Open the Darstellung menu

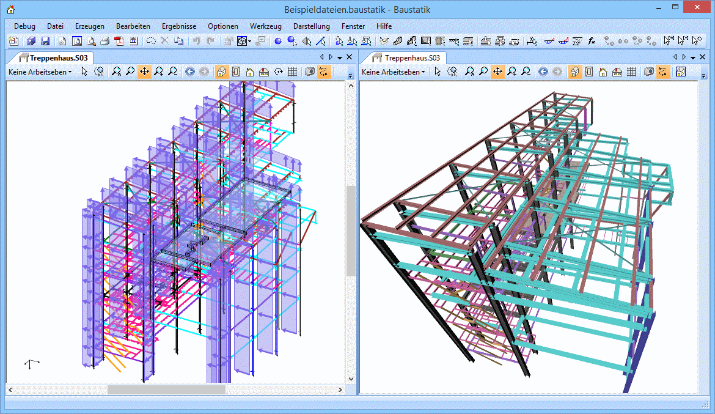coord(311,26)
